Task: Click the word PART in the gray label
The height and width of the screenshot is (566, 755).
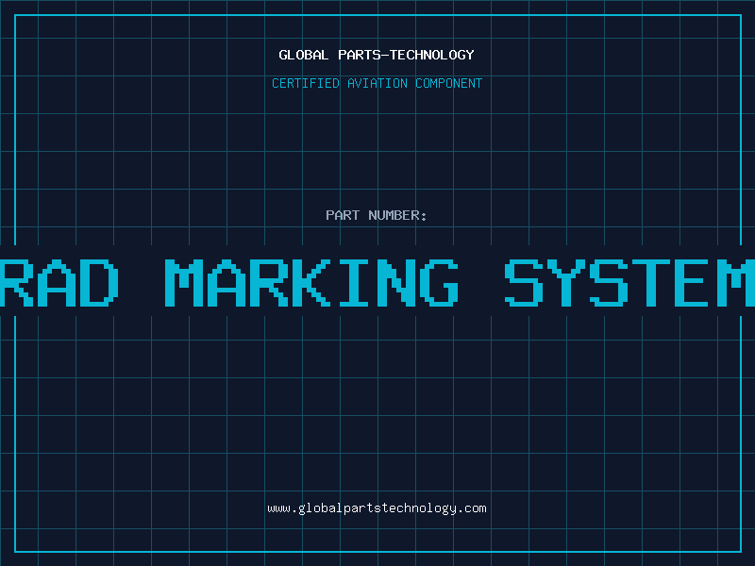Action: tap(343, 215)
